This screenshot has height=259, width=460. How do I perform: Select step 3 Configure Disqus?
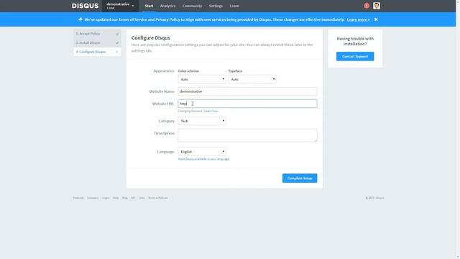tap(97, 52)
